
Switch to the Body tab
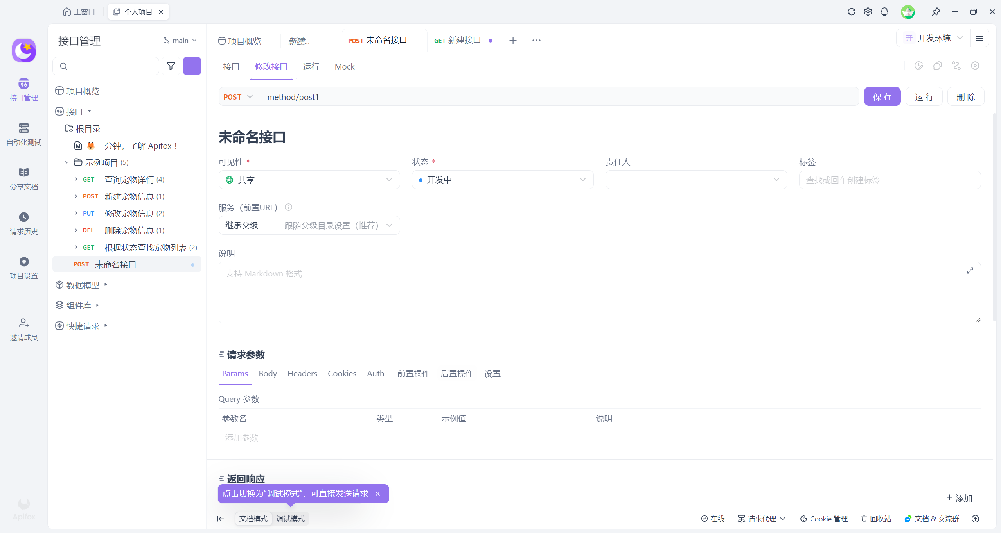point(267,374)
